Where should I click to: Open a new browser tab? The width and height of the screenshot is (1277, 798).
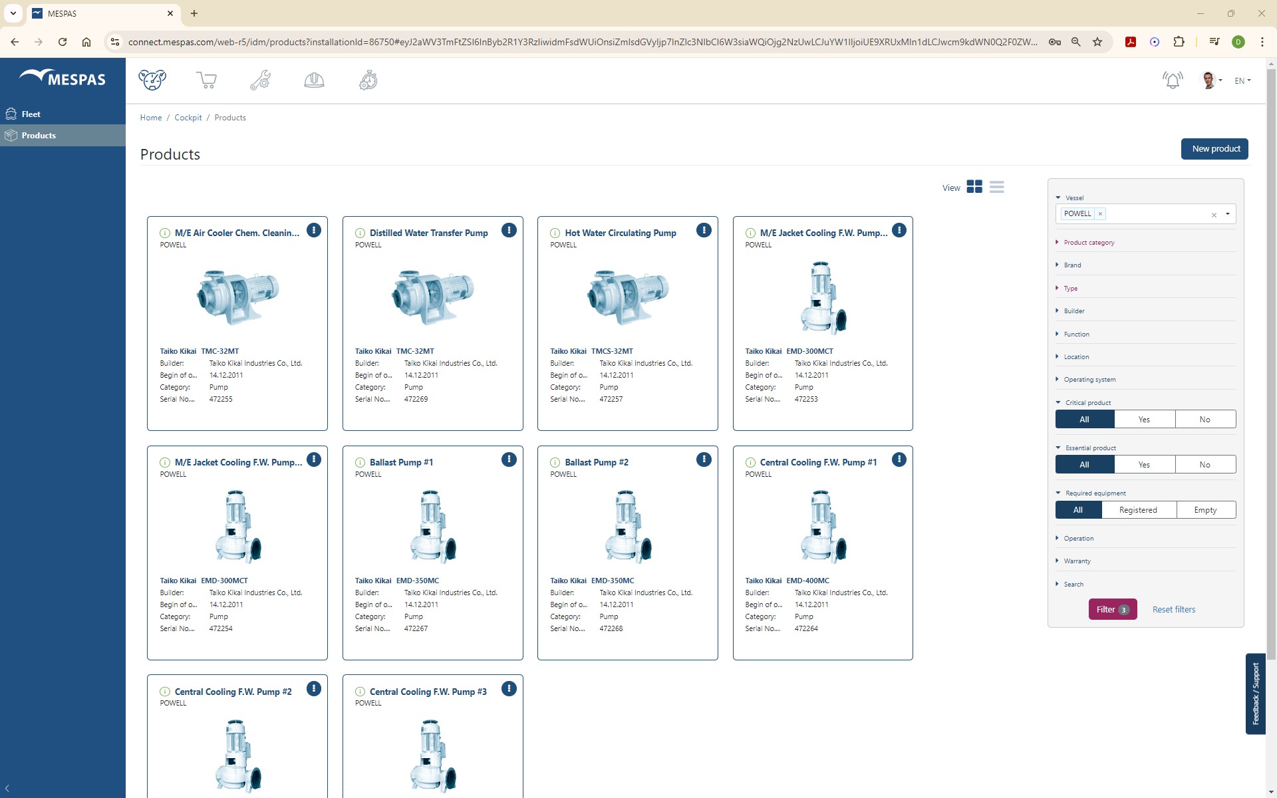tap(194, 13)
